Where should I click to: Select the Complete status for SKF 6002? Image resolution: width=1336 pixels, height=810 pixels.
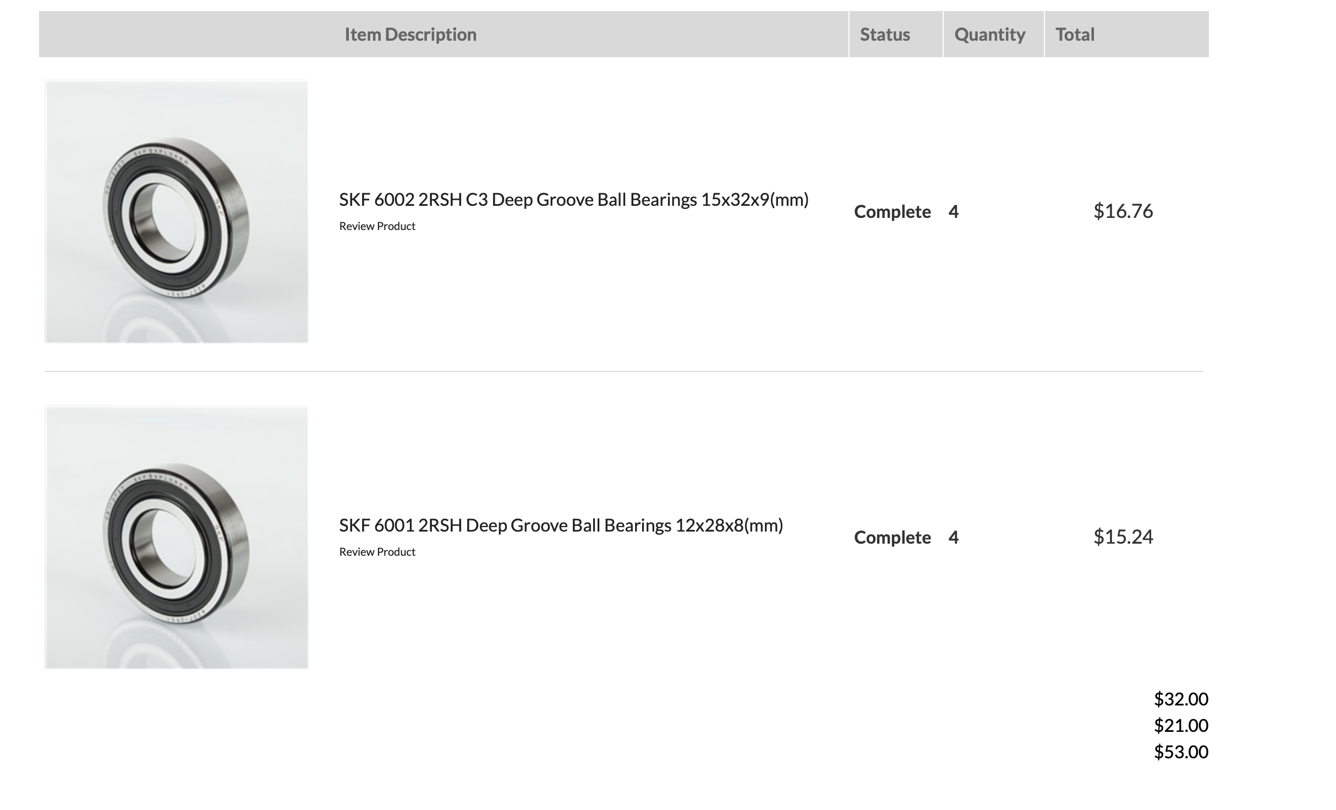[892, 212]
